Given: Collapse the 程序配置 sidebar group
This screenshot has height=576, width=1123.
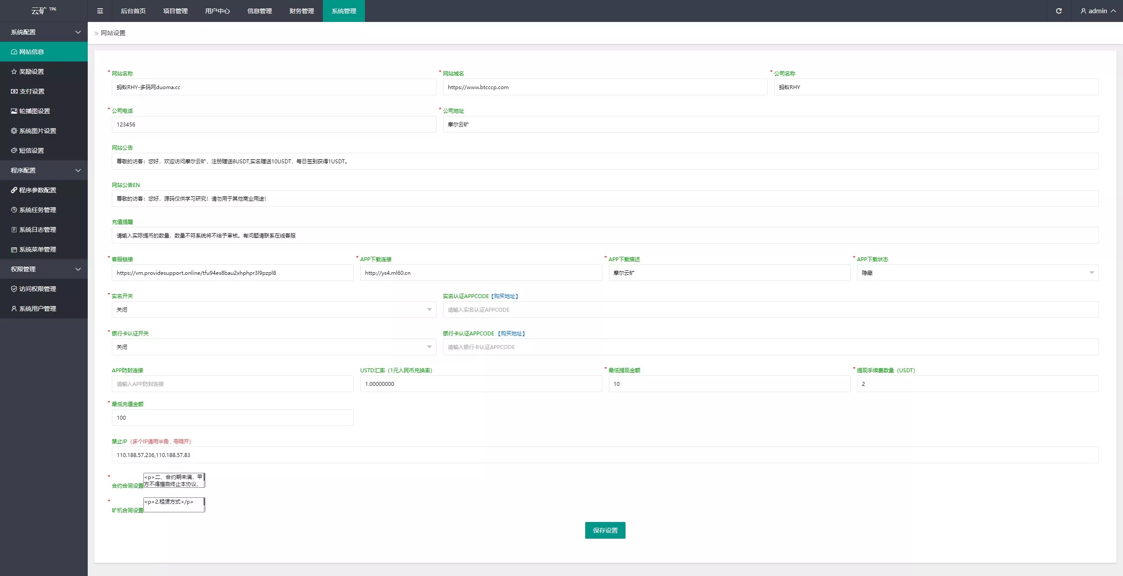Looking at the screenshot, I should (x=44, y=170).
